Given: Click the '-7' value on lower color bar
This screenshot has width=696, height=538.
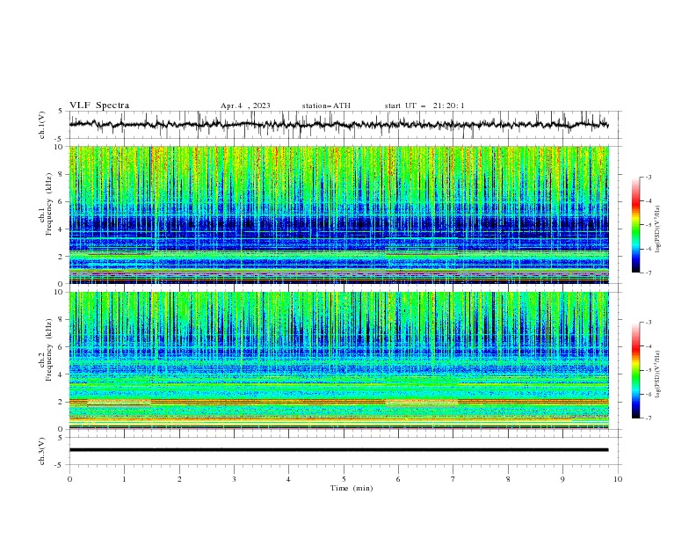Looking at the screenshot, I should (x=649, y=418).
